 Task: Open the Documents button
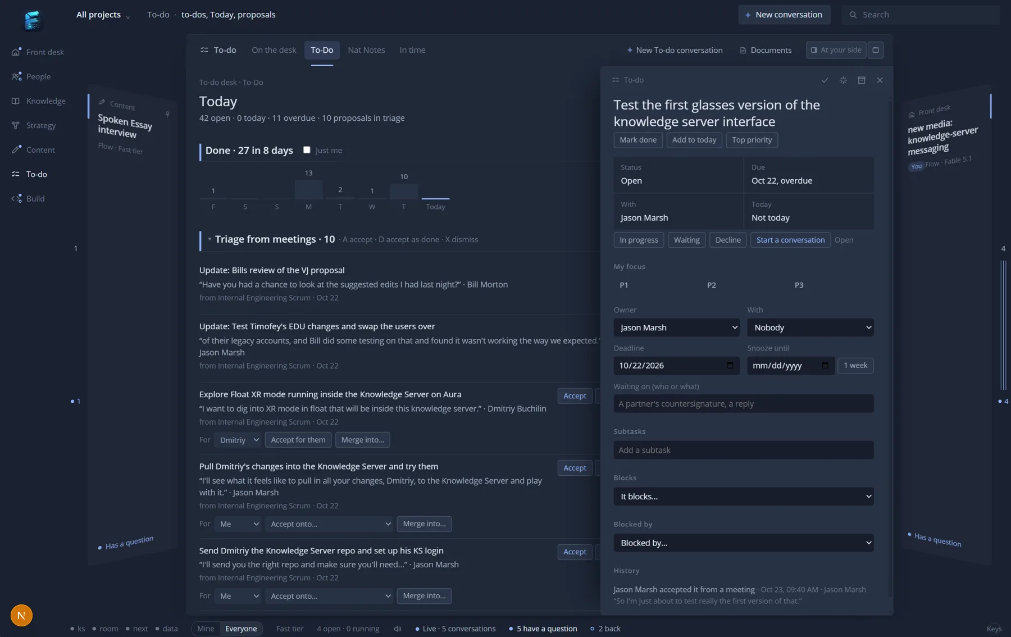point(766,50)
